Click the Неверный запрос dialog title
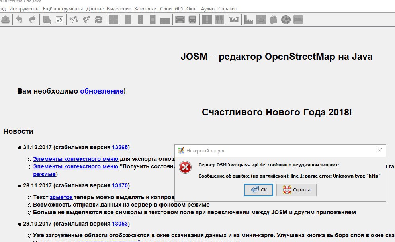This screenshot has height=242, width=395. click(205, 151)
